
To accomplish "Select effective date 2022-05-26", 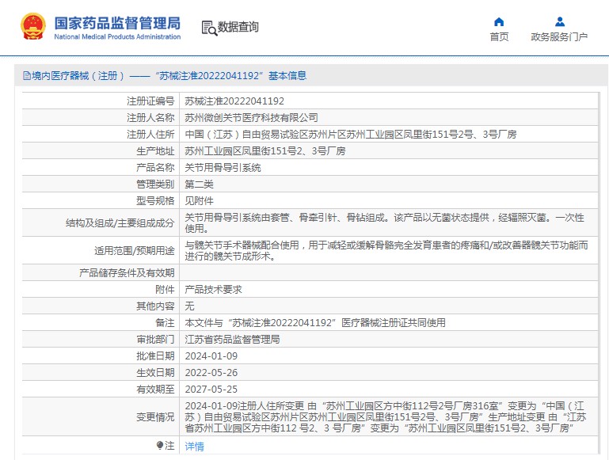I will point(211,373).
